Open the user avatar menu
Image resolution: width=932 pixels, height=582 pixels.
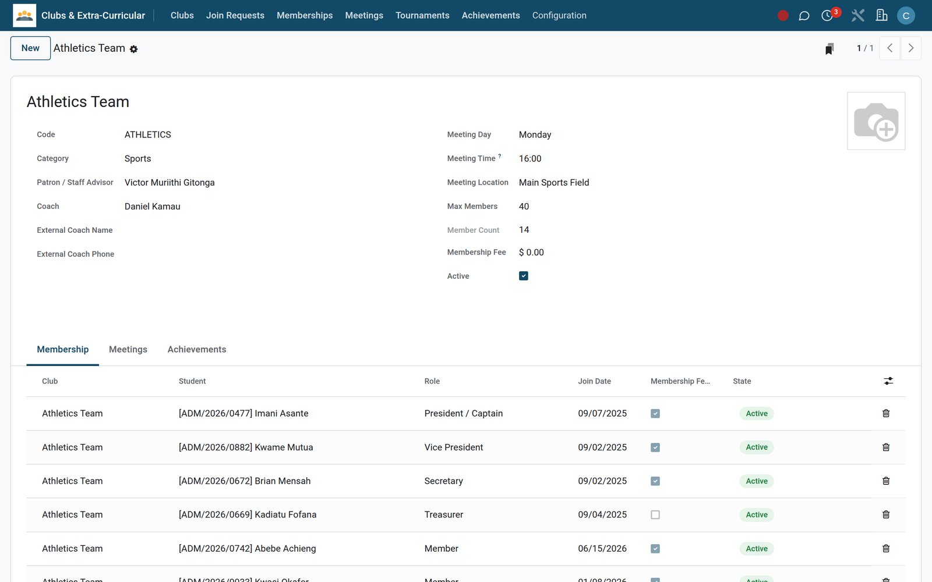[906, 16]
